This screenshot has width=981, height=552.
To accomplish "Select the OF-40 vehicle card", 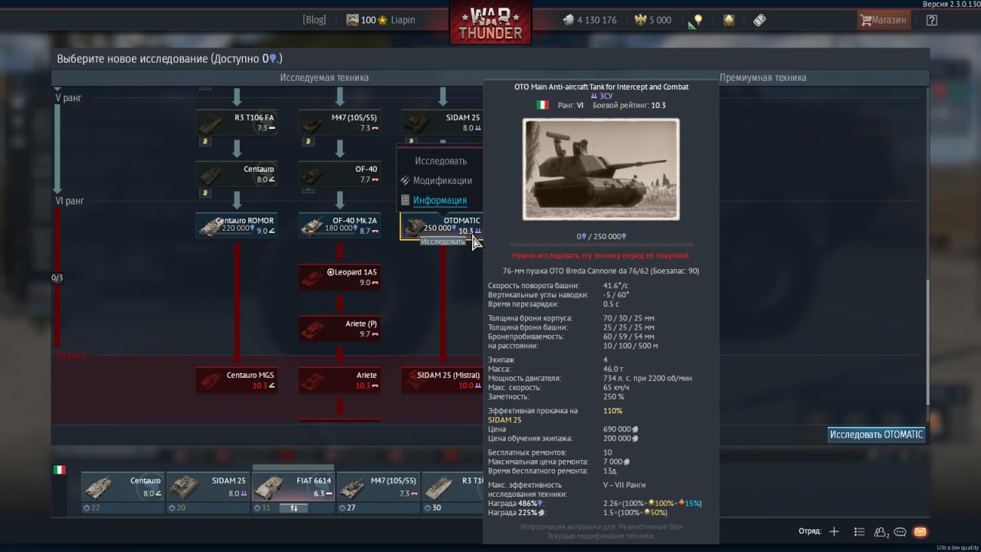I will (x=340, y=174).
